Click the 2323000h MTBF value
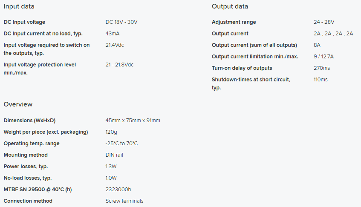This screenshot has width=361, height=207. pyautogui.click(x=118, y=190)
